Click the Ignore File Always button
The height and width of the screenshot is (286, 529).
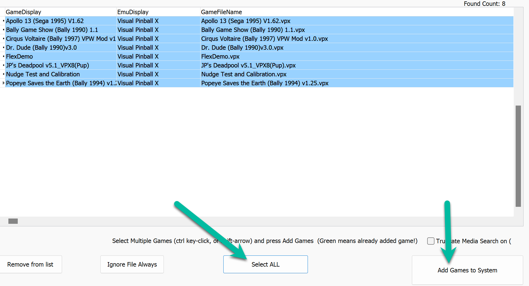pyautogui.click(x=132, y=264)
